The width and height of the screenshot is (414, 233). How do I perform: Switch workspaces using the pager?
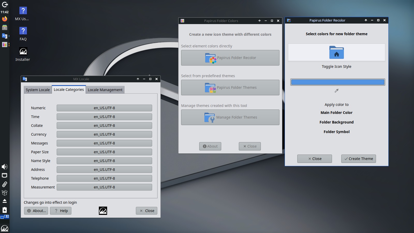[x=5, y=217]
